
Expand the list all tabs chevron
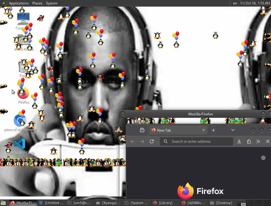pos(233,130)
